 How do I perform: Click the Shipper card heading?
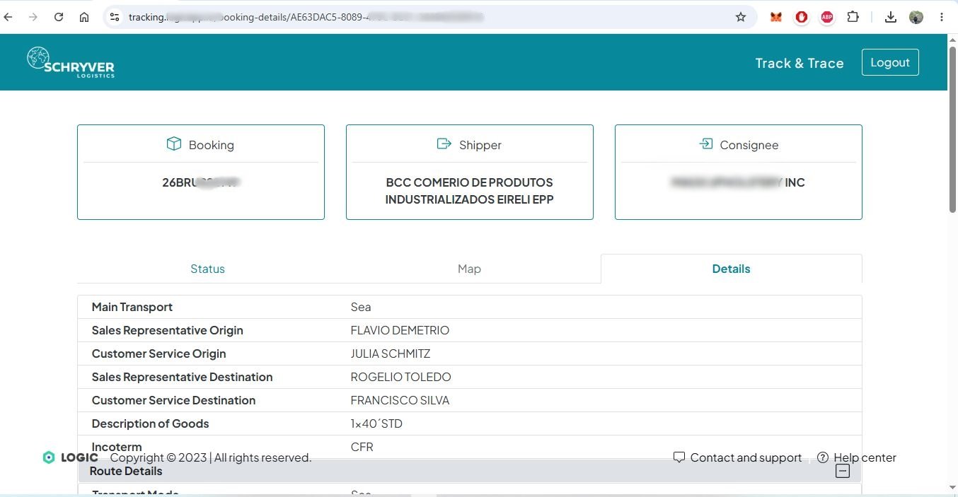[x=469, y=145]
